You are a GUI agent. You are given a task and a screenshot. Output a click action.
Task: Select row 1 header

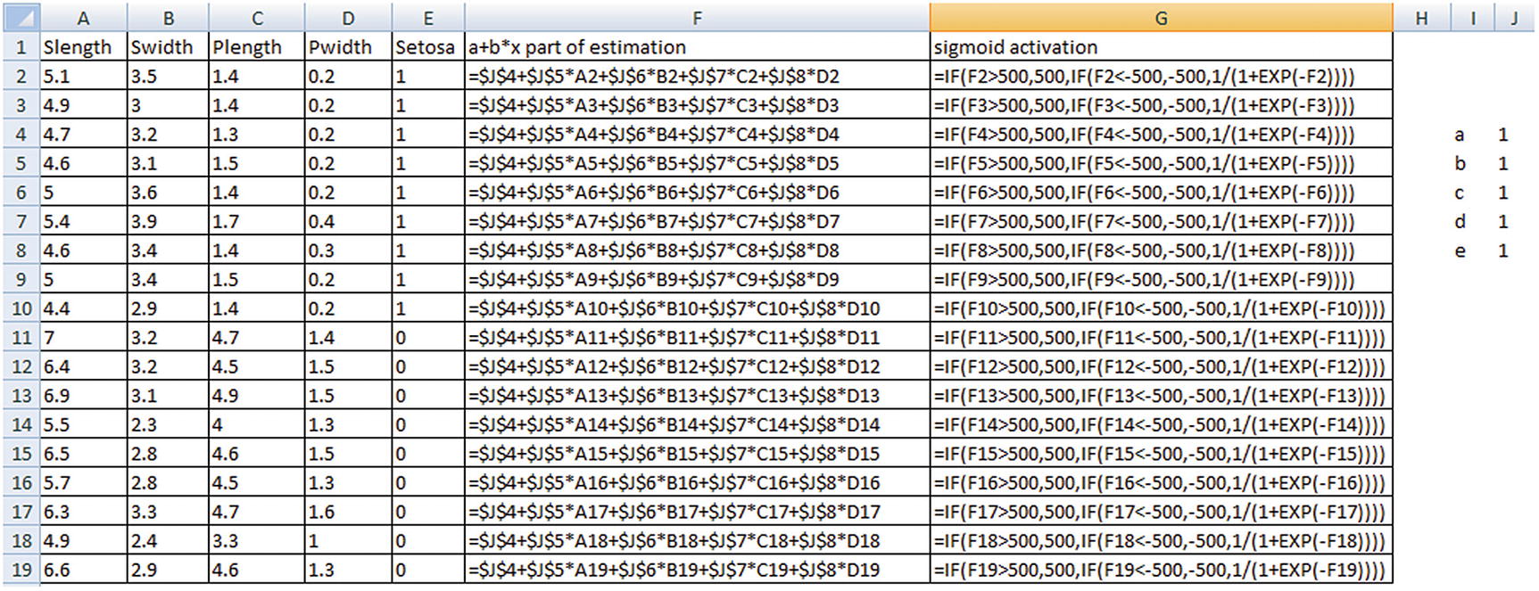pyautogui.click(x=21, y=47)
